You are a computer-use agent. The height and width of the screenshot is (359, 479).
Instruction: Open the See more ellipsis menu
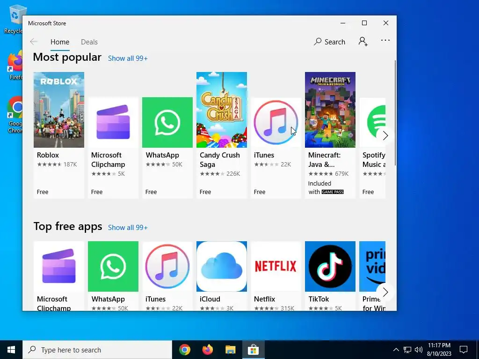click(x=385, y=40)
